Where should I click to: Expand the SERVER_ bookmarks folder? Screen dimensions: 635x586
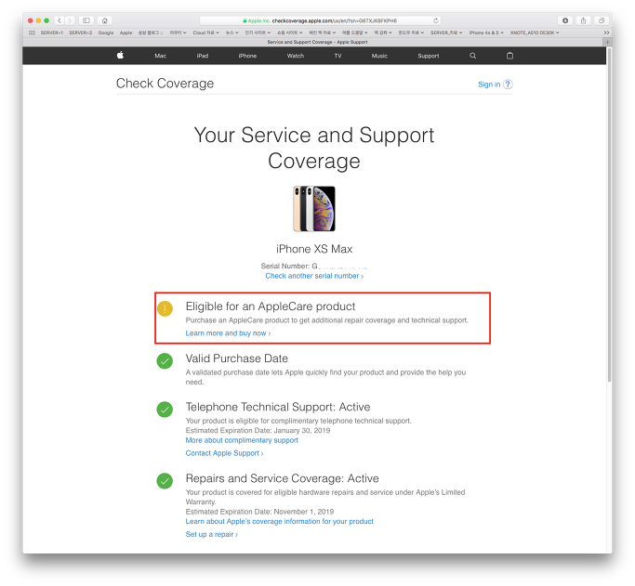click(x=446, y=33)
